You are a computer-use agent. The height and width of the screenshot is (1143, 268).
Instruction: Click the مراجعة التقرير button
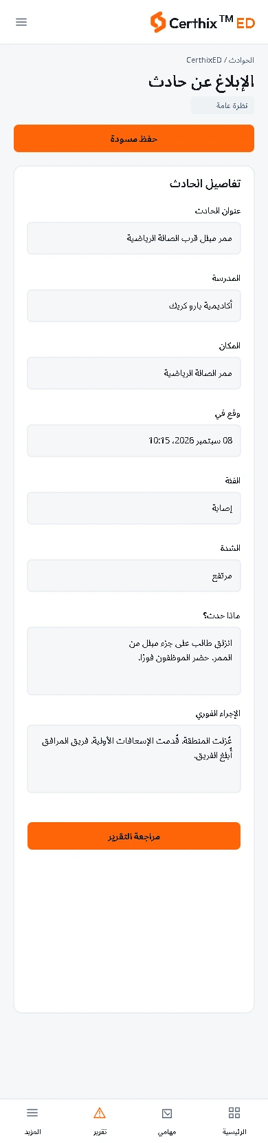click(x=134, y=836)
